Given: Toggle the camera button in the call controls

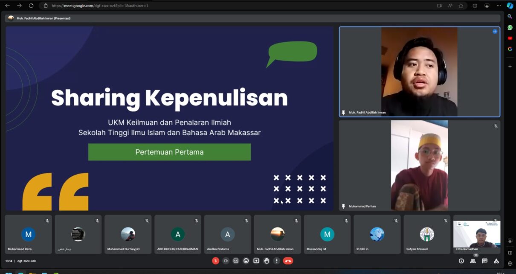Looking at the screenshot, I should [226, 261].
